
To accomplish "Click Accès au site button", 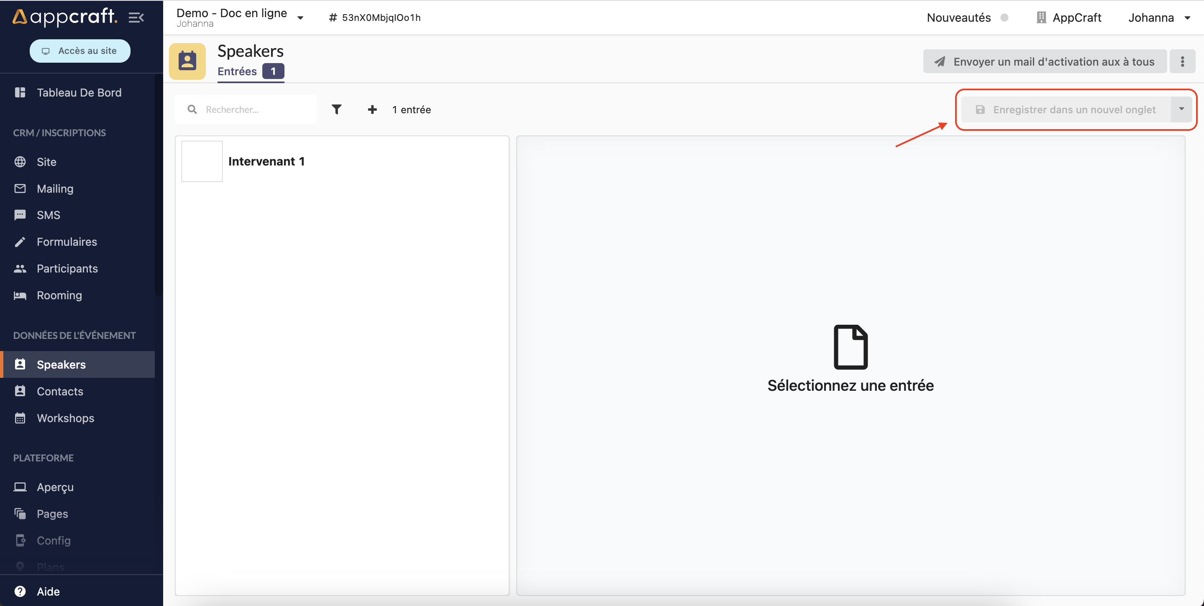I will tap(80, 51).
